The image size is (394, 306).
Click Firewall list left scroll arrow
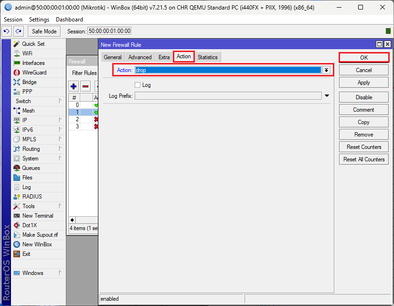click(x=72, y=220)
